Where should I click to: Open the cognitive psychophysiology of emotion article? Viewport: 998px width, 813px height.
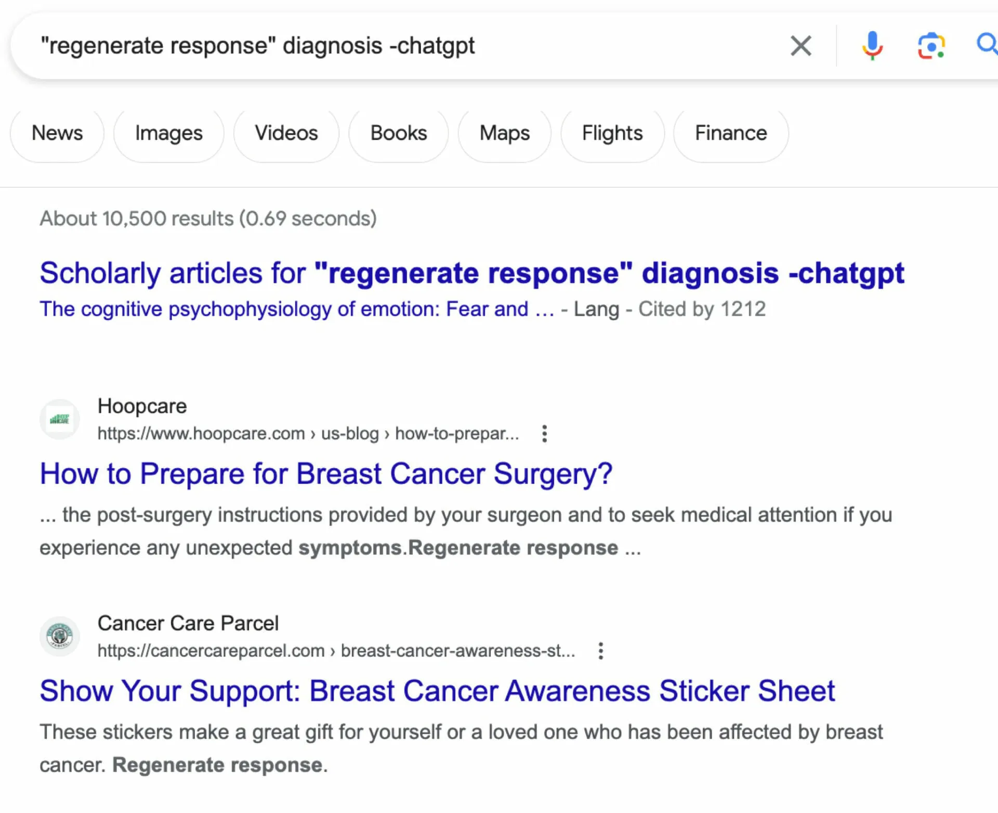point(297,309)
